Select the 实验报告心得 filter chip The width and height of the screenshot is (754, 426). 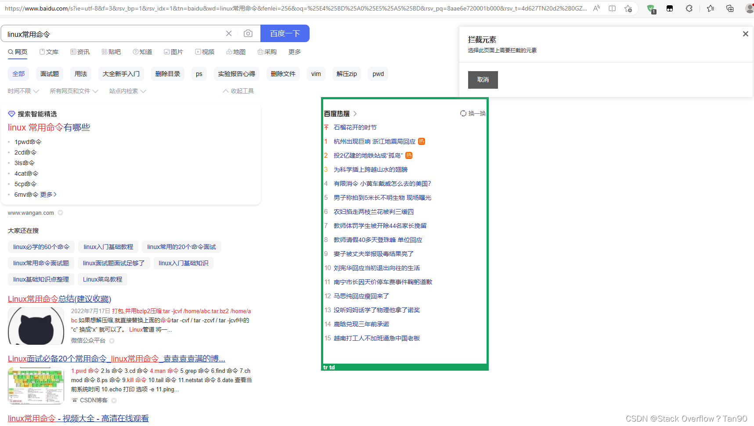pos(237,74)
